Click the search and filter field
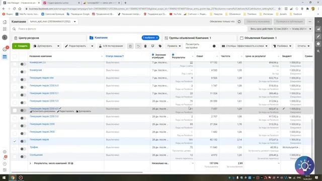Image resolution: width=322 pixels, height=181 pixels. tap(129, 29)
